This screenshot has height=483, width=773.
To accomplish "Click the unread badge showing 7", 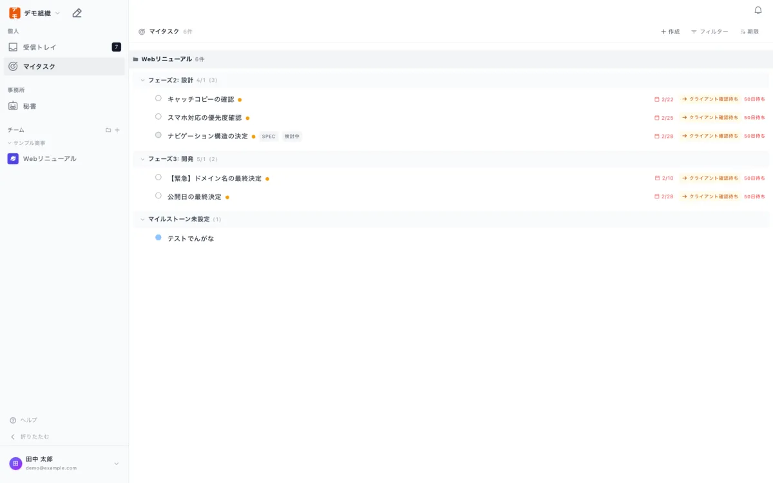I will pos(116,47).
